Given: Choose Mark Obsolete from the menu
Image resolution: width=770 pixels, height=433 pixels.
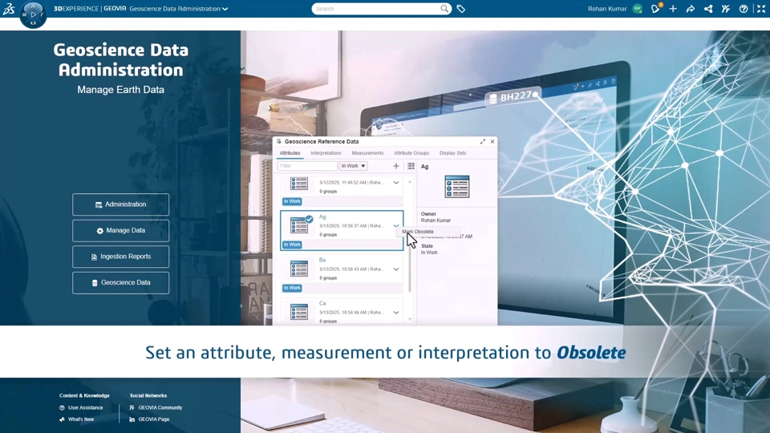Looking at the screenshot, I should tap(418, 232).
